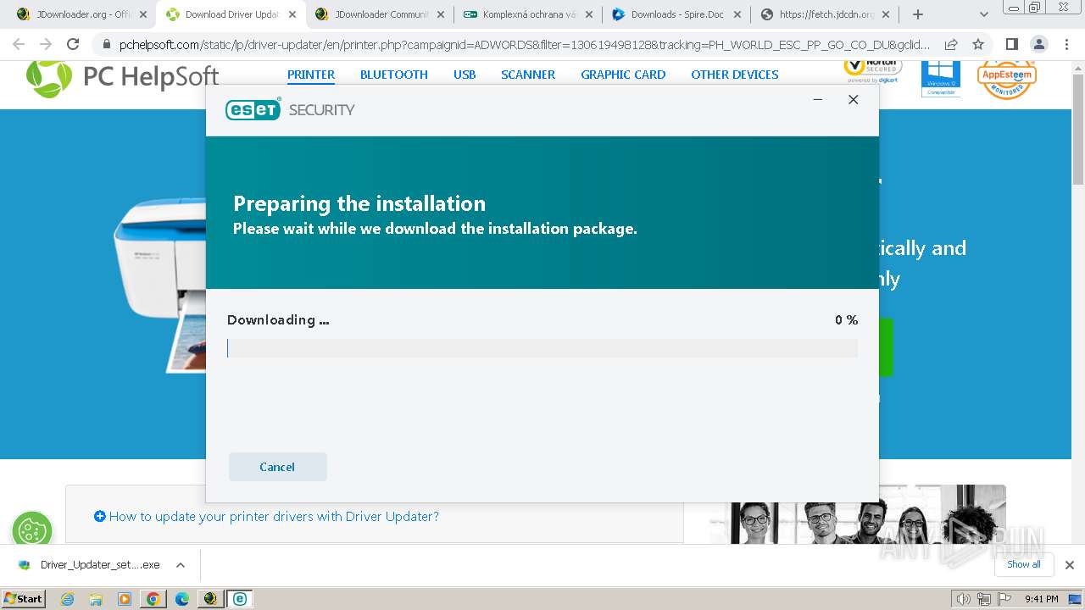
Task: Open the GRAPHIC CARD navigation item
Action: coord(623,75)
